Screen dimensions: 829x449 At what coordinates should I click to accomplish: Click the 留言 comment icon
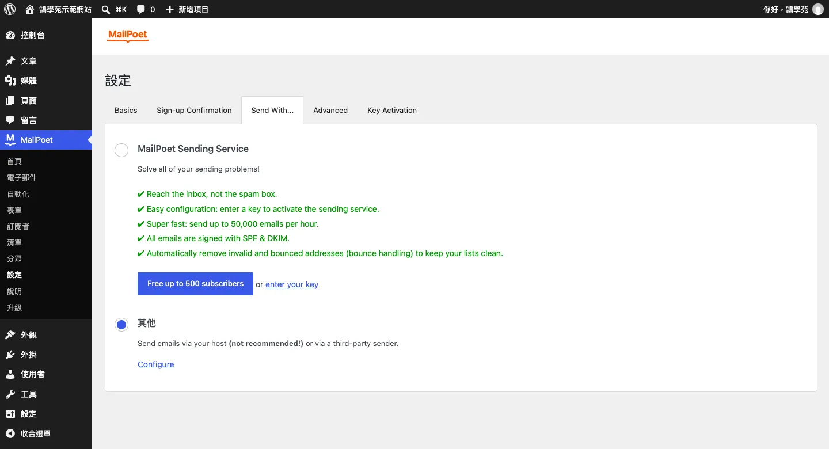tap(10, 120)
